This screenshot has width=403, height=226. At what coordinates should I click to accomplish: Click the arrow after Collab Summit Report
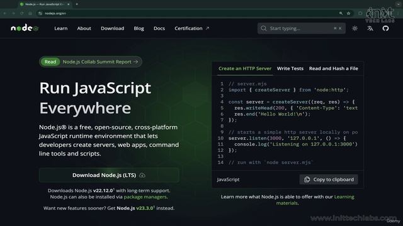point(136,62)
